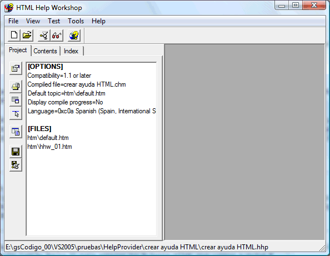Select the Compiled file=crear ayuda HTML.chm line
Image resolution: width=330 pixels, height=256 pixels.
point(77,84)
